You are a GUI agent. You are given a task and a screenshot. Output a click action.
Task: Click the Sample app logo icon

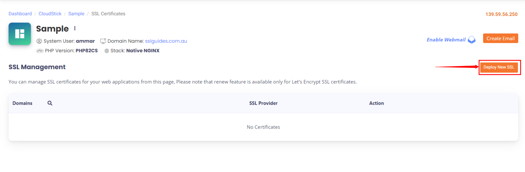click(20, 34)
